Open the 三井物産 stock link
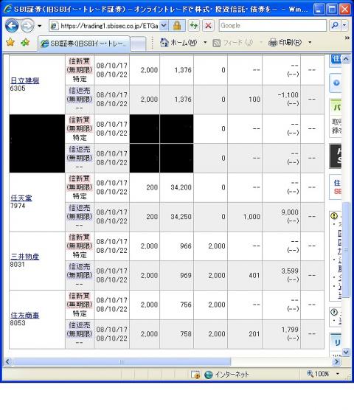 click(25, 257)
